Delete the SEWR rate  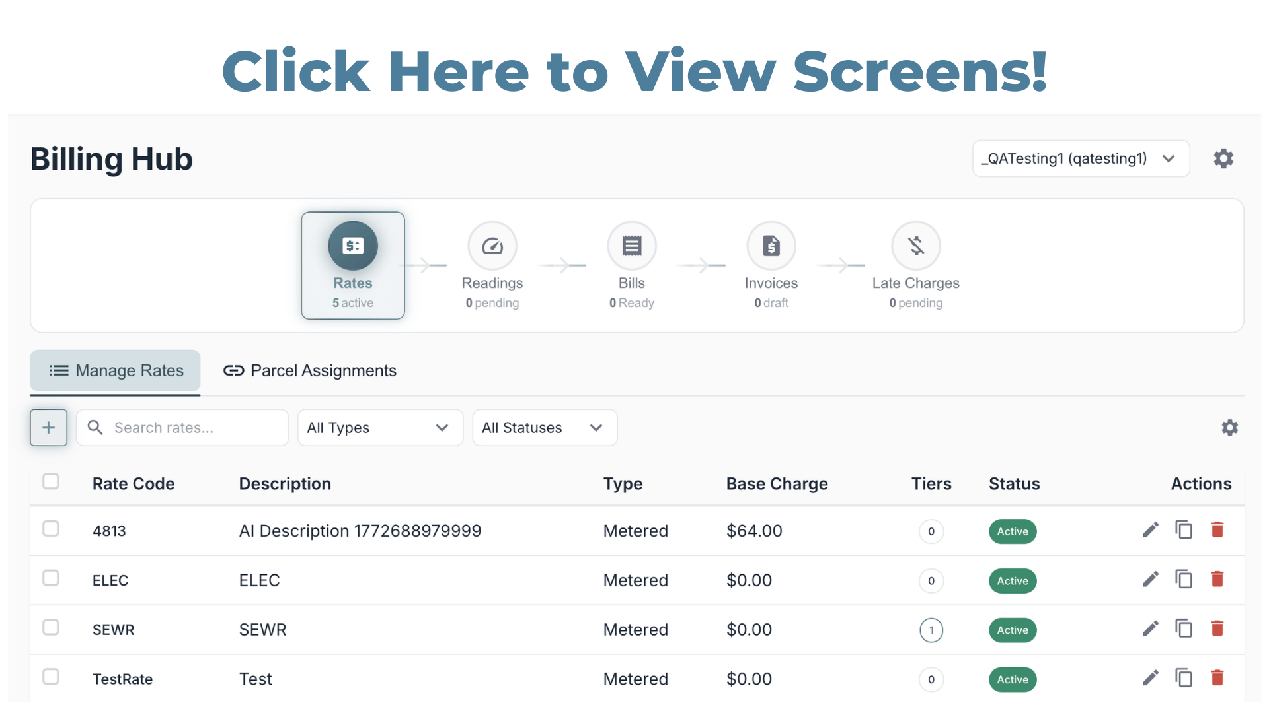1217,628
